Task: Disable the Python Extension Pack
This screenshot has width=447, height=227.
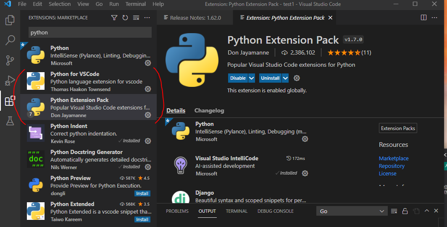Action: click(x=238, y=78)
